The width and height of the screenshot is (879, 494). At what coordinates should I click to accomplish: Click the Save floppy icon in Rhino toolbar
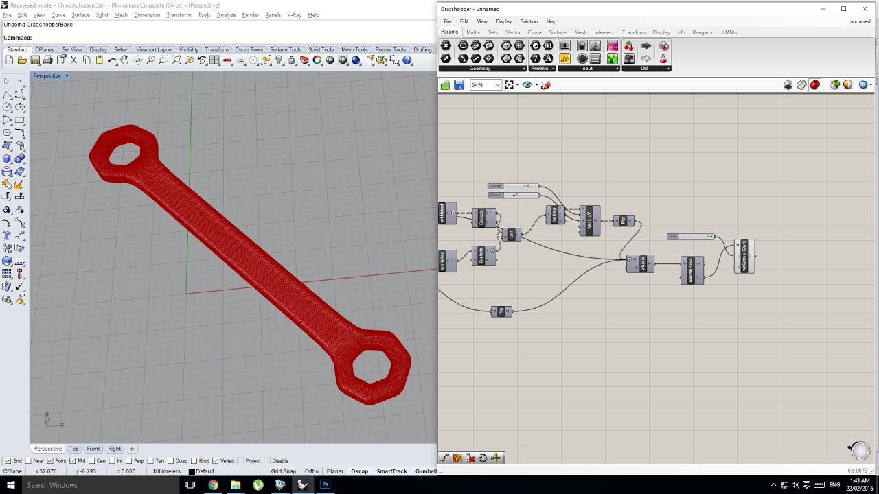[35, 60]
